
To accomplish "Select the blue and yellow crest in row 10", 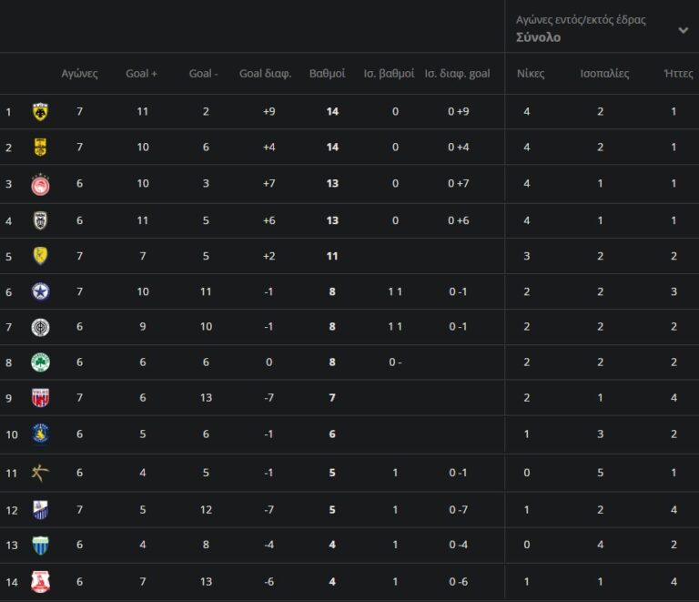I will [x=40, y=434].
